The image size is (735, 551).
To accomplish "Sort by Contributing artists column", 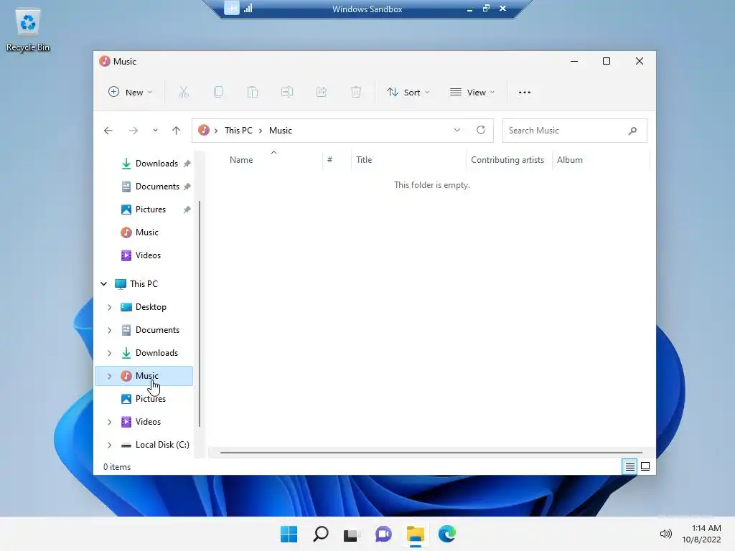I will coord(509,160).
